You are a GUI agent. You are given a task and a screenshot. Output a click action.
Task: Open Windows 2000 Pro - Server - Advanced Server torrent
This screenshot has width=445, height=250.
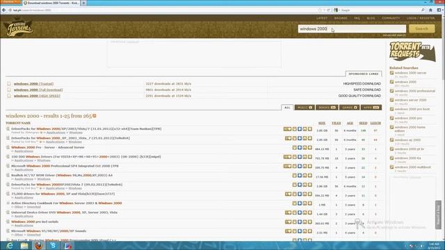pos(48,147)
